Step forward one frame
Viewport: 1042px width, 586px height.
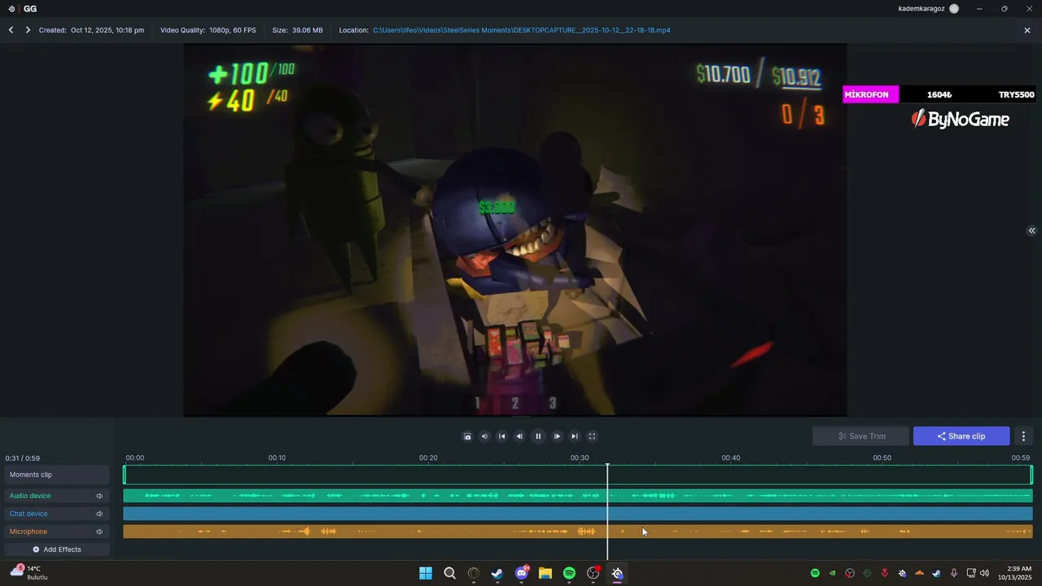point(557,436)
